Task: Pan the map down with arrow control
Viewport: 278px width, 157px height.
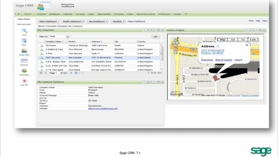Action: [x=175, y=46]
